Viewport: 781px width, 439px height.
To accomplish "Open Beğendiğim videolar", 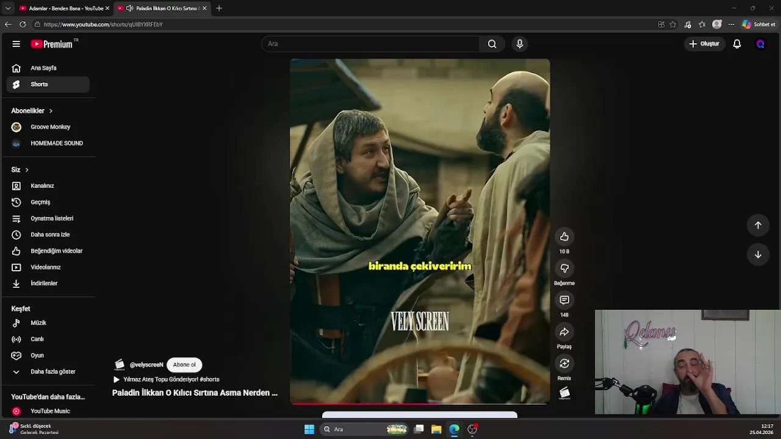I will pos(48,251).
